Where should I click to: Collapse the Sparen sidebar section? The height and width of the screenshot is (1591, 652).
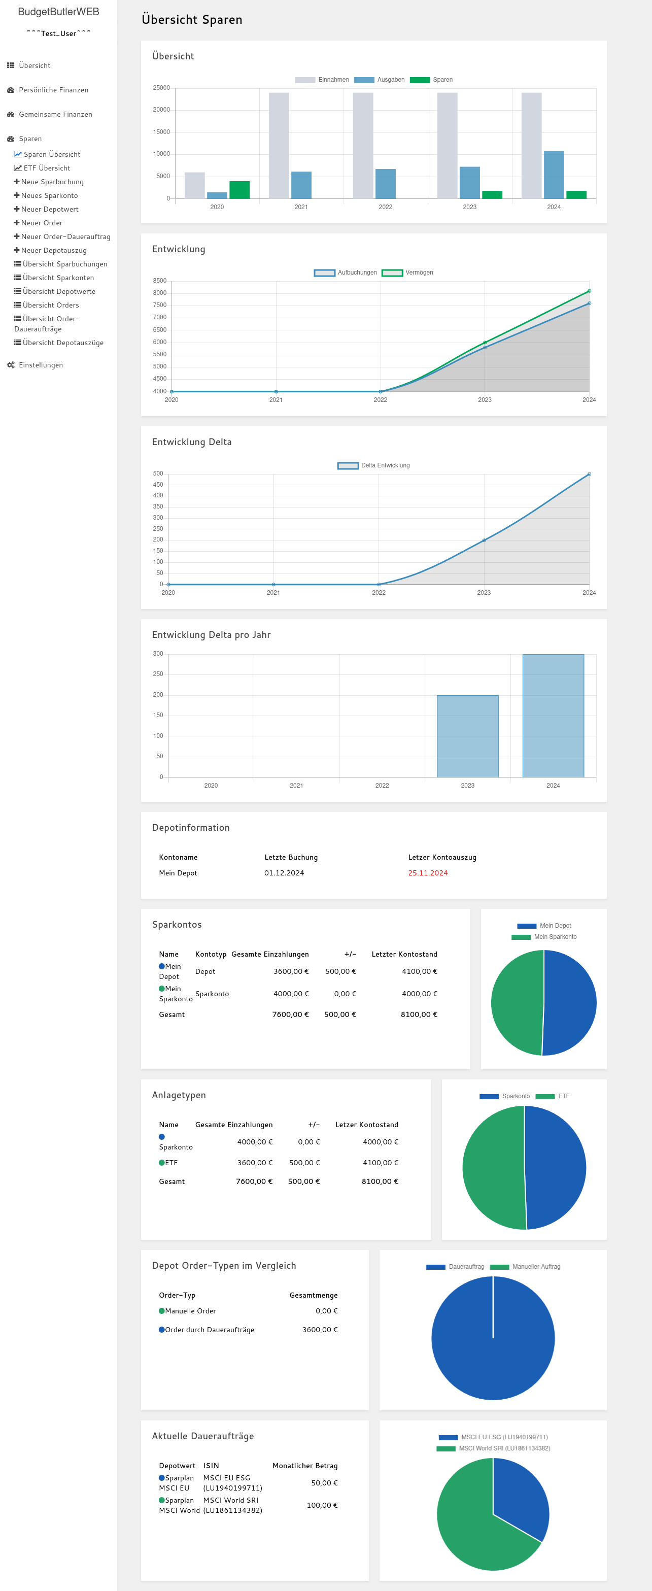(x=30, y=139)
